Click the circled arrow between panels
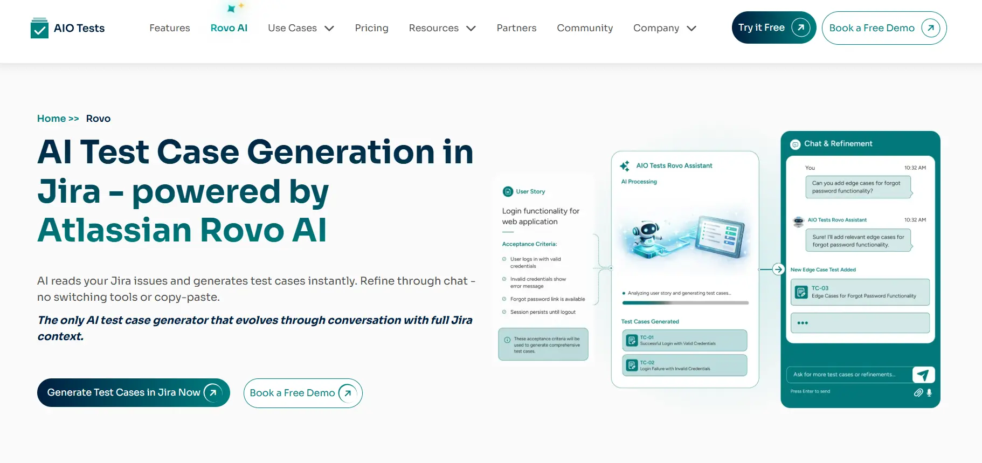 pos(778,269)
